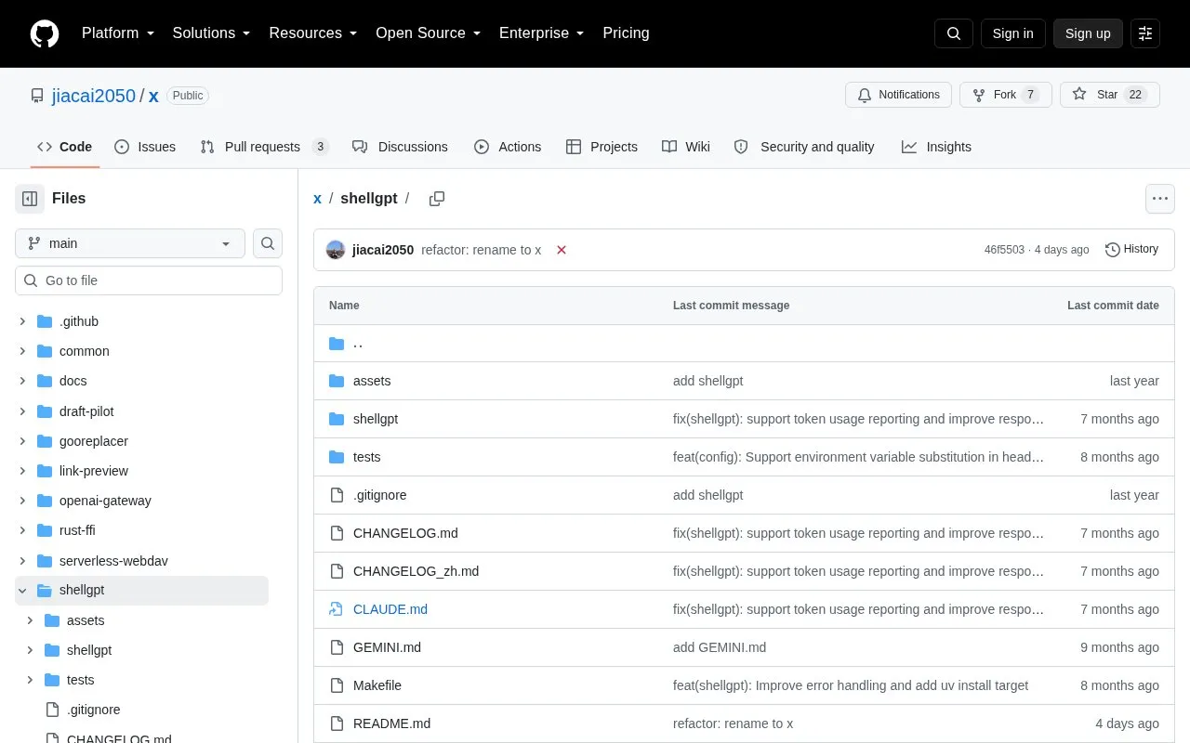Click jiacai2050's avatar in the commit bar
1190x743 pixels.
click(x=336, y=250)
